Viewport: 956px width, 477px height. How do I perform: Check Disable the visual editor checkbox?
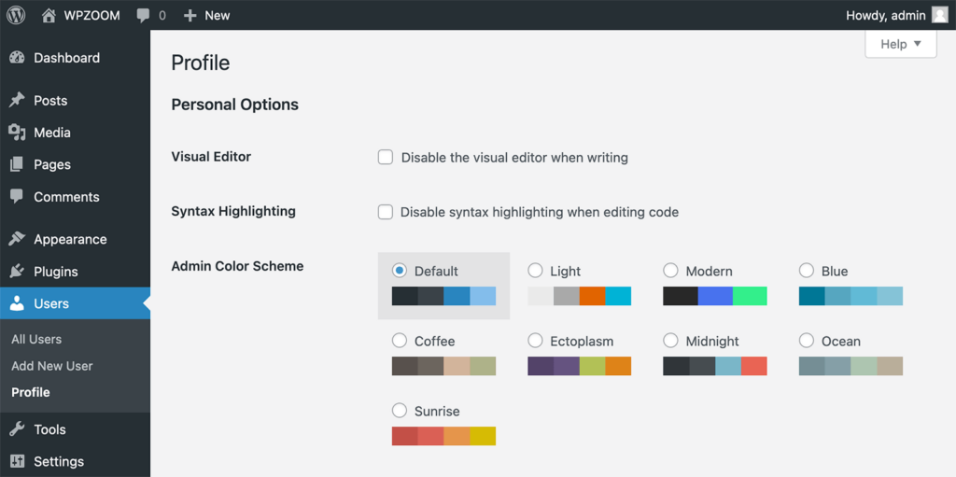(386, 158)
